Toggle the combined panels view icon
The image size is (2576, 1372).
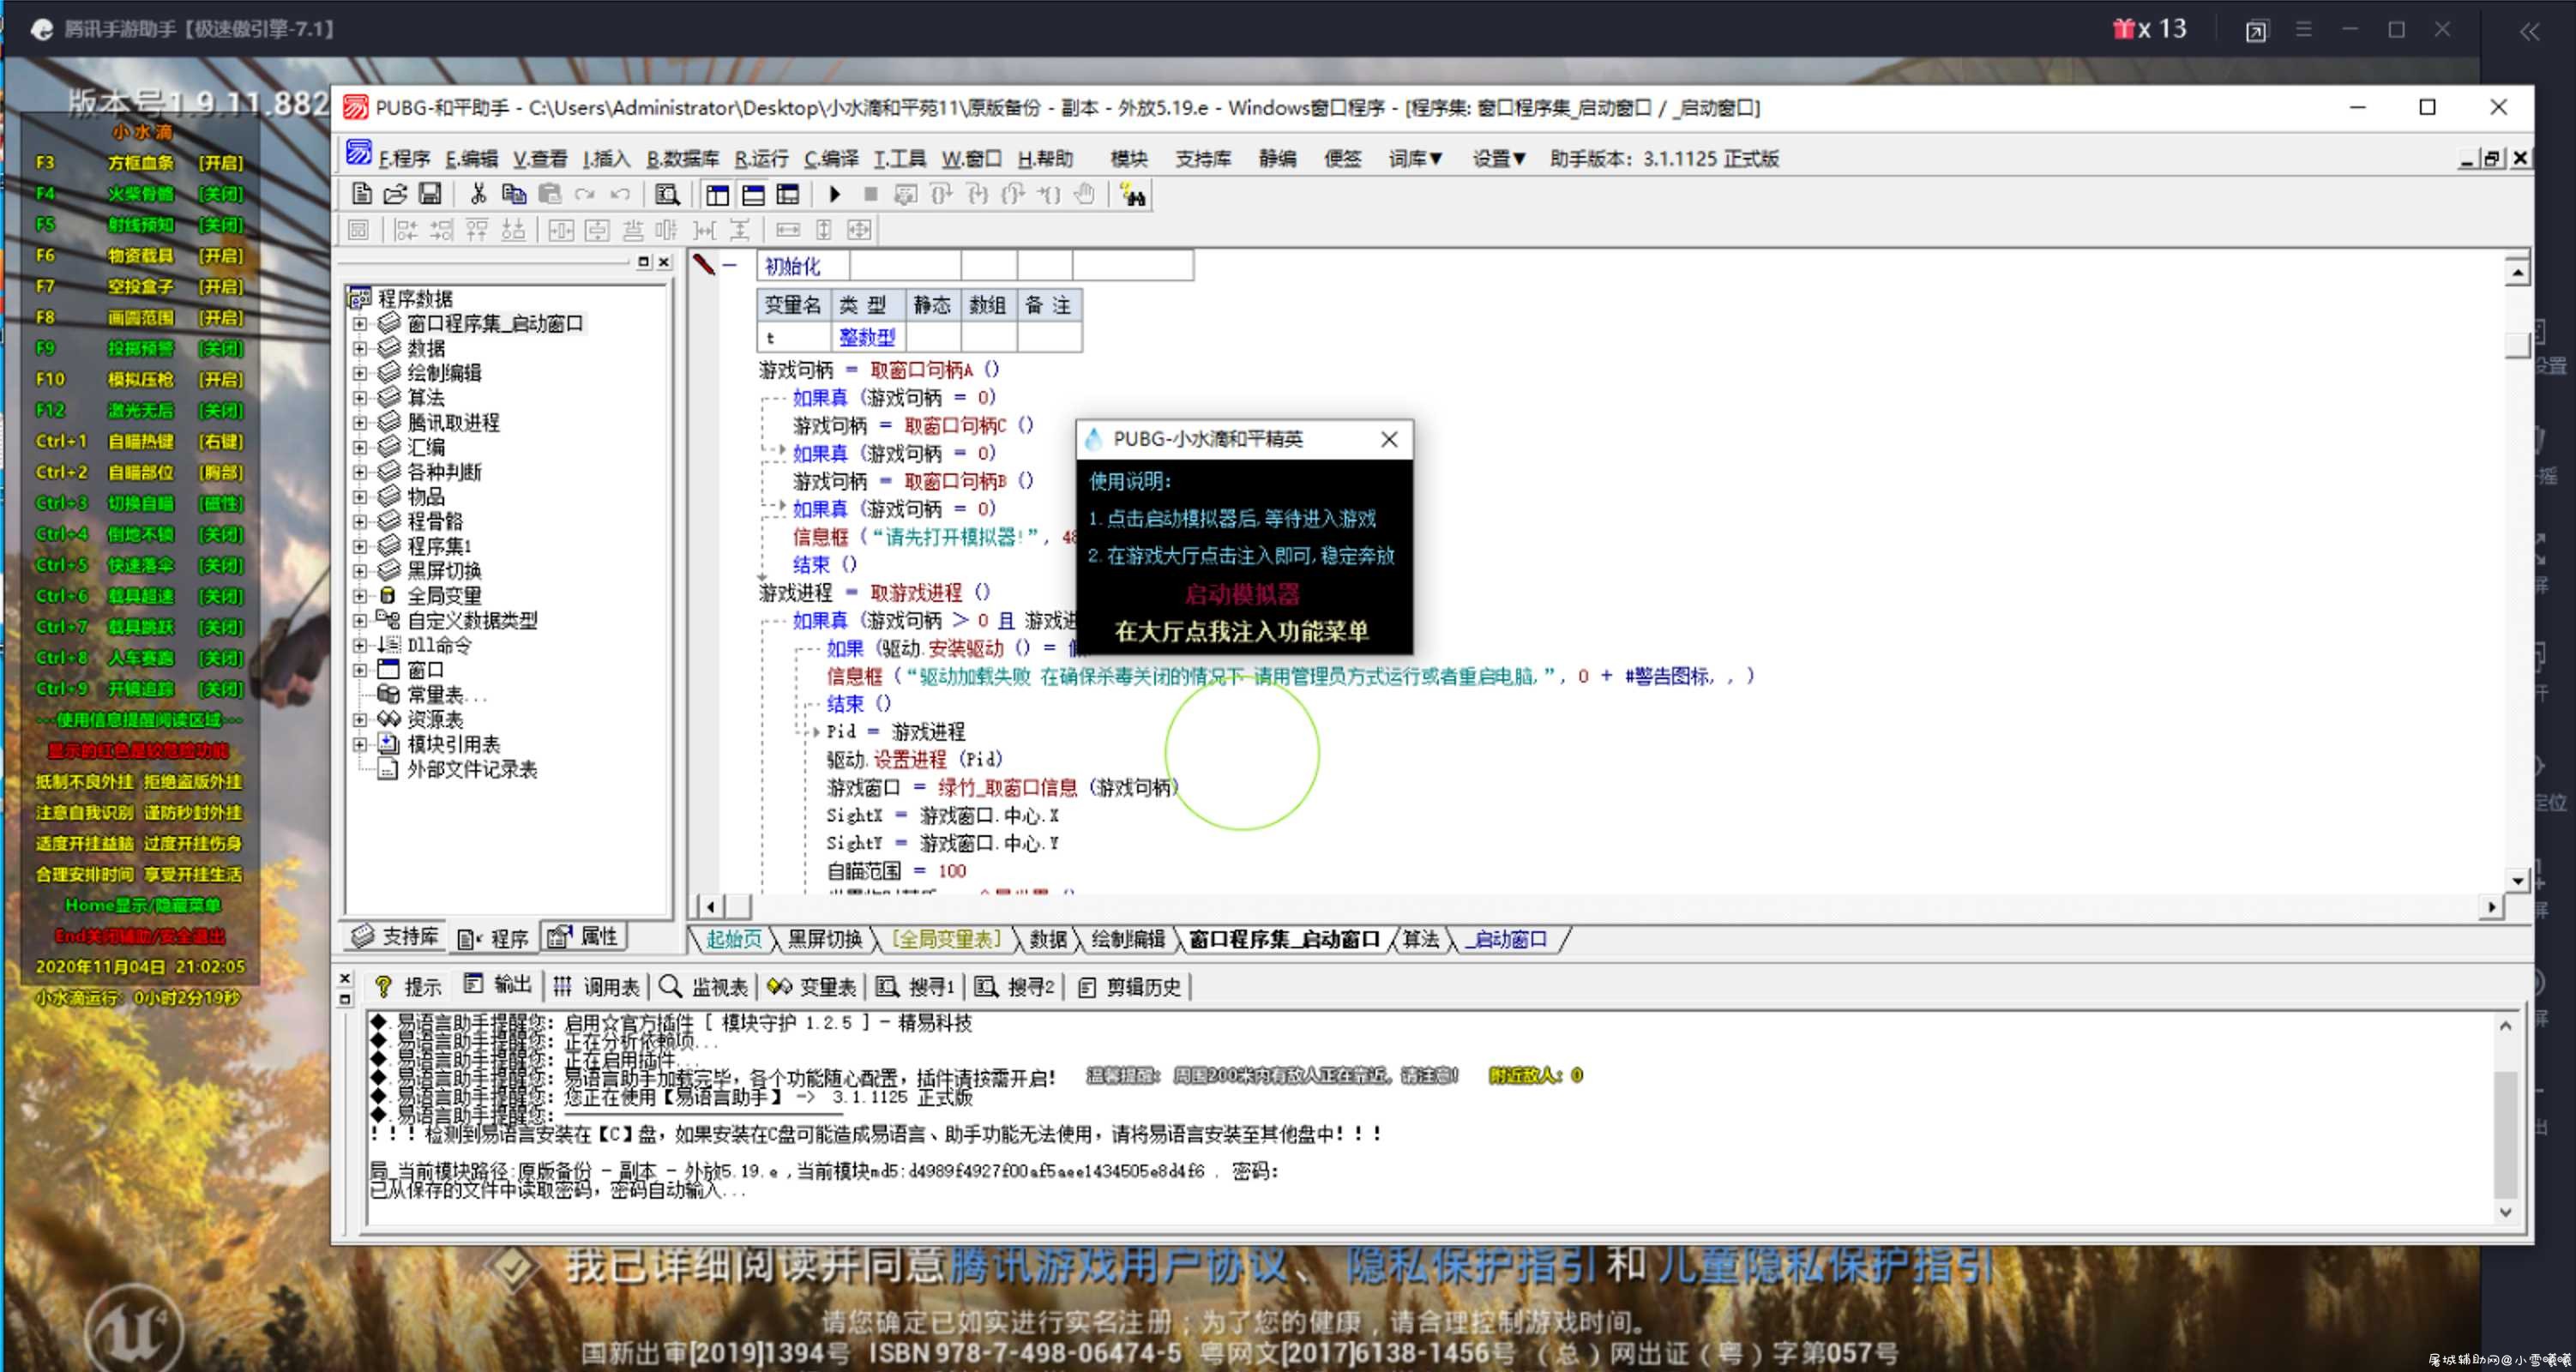788,194
